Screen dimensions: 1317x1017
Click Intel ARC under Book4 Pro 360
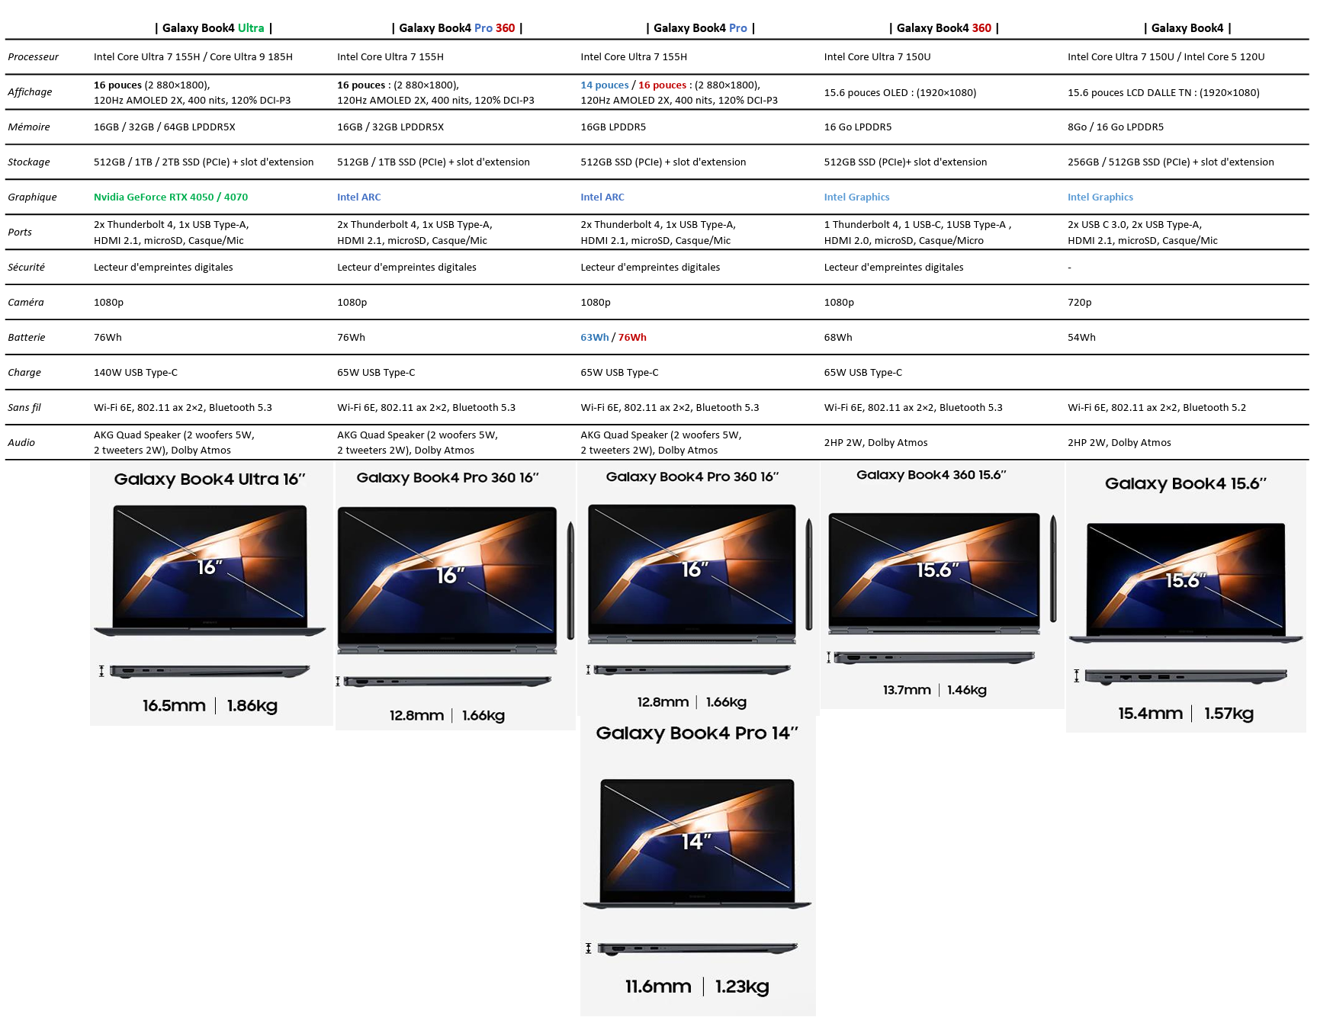pos(359,197)
